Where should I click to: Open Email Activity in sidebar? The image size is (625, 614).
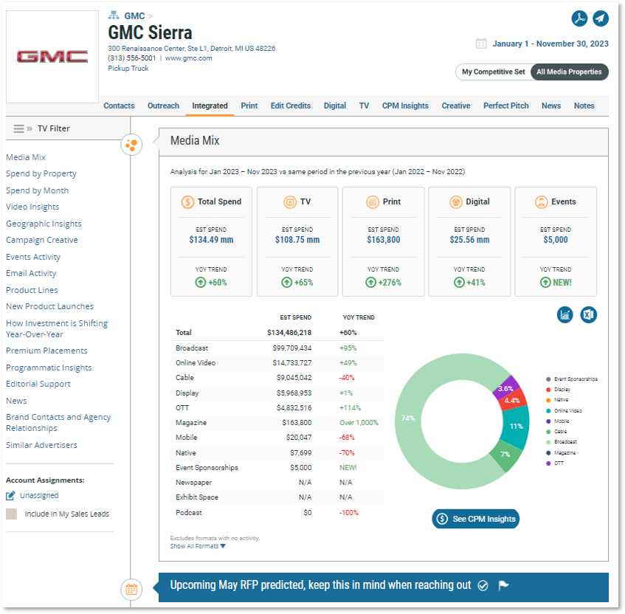point(31,273)
